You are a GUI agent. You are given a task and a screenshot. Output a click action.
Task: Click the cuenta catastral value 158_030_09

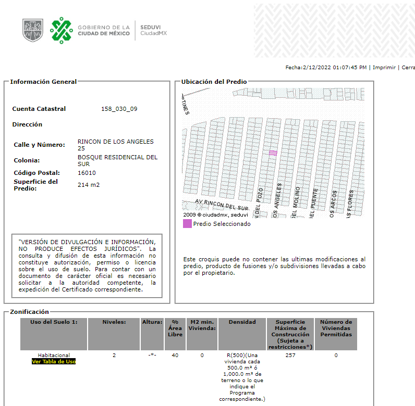119,109
